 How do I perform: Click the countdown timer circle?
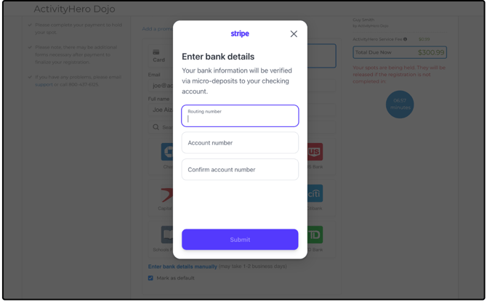coord(400,105)
